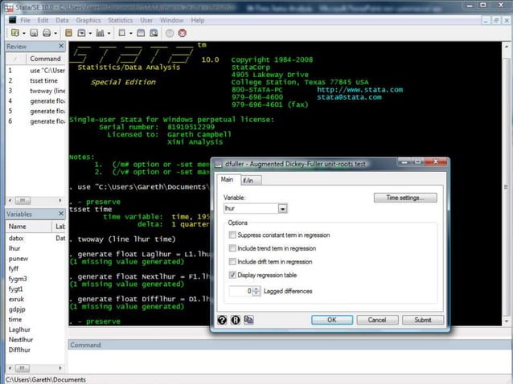Select the gdpjp variable in list
This screenshot has width=513, height=384.
coord(17,308)
